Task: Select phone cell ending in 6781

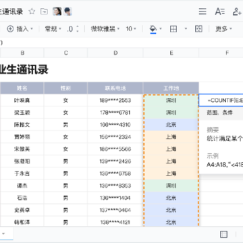Action: pyautogui.click(x=115, y=113)
